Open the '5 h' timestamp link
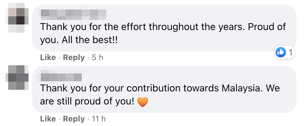This screenshot has height=126, width=305. coord(98,58)
